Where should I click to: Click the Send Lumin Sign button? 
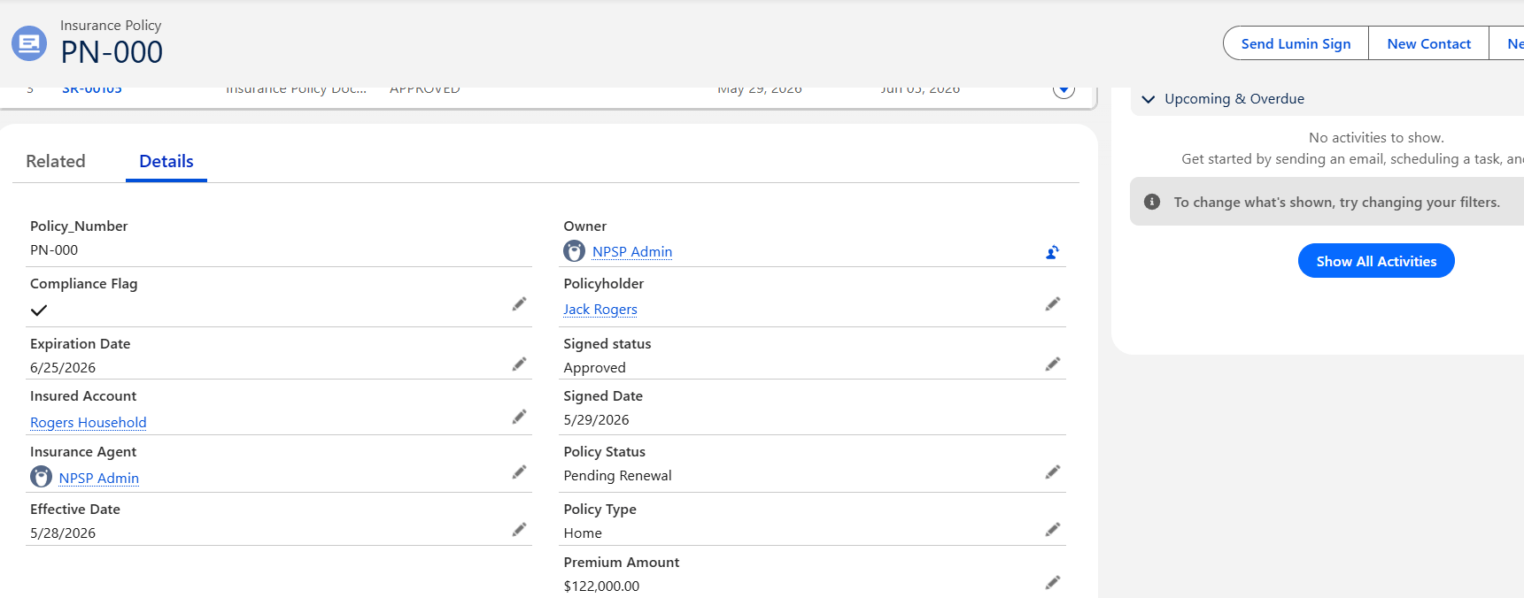1296,43
